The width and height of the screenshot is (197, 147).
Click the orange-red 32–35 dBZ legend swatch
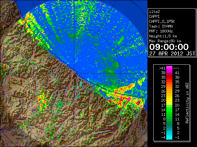tap(169, 82)
